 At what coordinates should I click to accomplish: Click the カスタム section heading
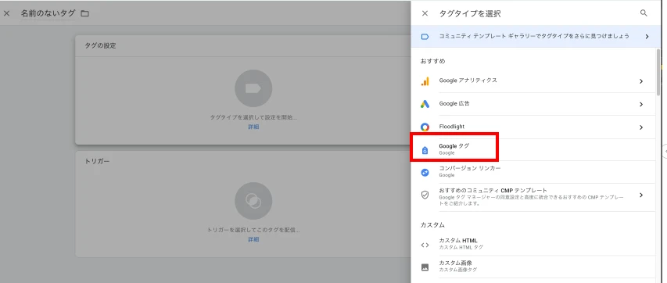pos(432,224)
